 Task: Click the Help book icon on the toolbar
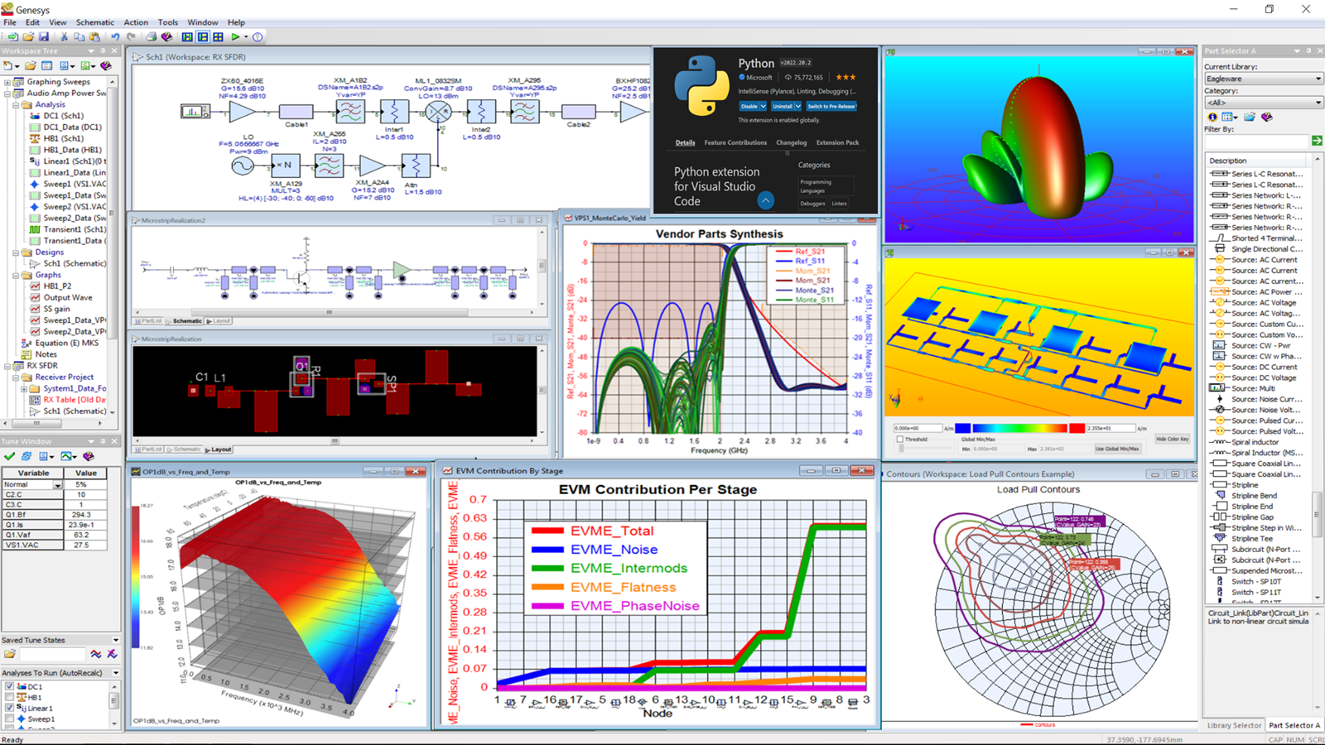click(167, 37)
